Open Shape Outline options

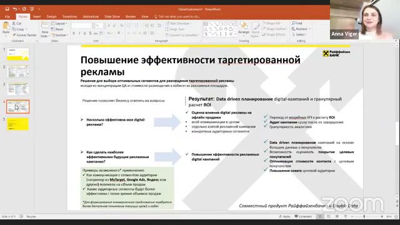[274, 29]
